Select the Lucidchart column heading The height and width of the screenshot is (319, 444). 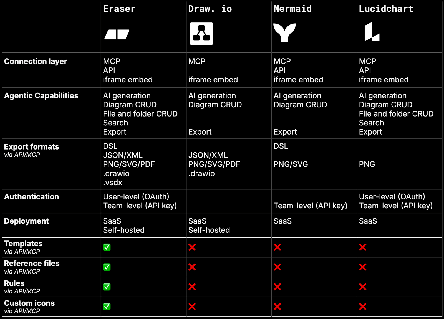click(386, 9)
